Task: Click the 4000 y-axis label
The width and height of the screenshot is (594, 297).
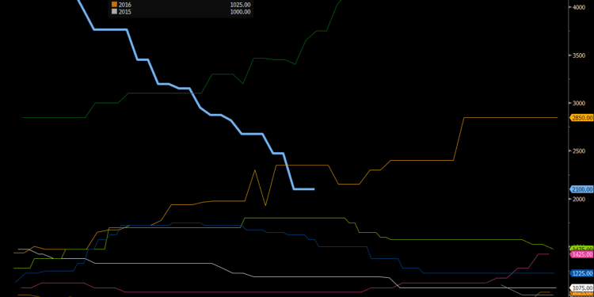Action: 578,7
